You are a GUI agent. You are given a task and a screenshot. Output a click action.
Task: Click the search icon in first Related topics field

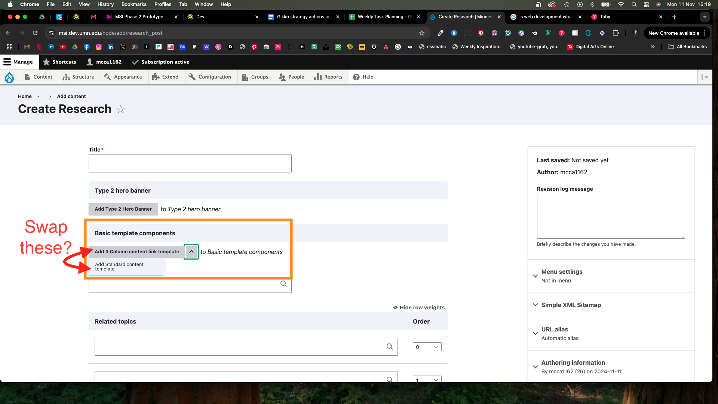point(390,347)
